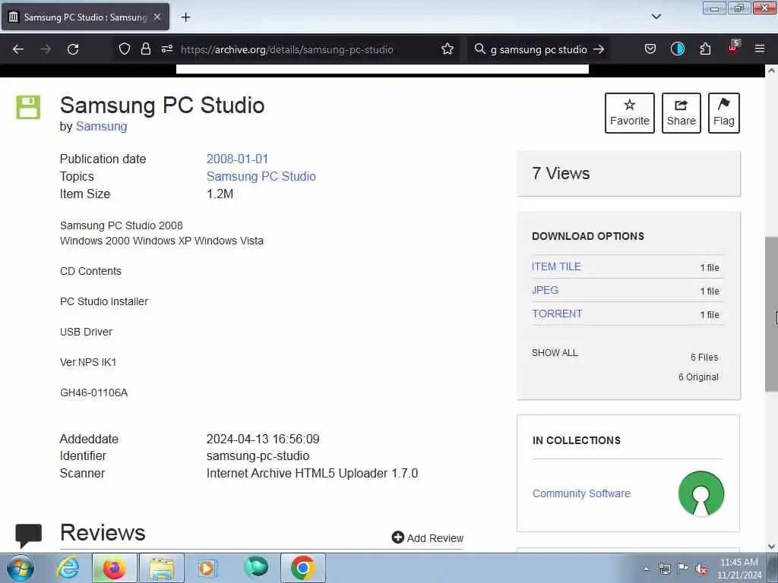Open site permissions icon in address bar
The width and height of the screenshot is (778, 583).
166,49
